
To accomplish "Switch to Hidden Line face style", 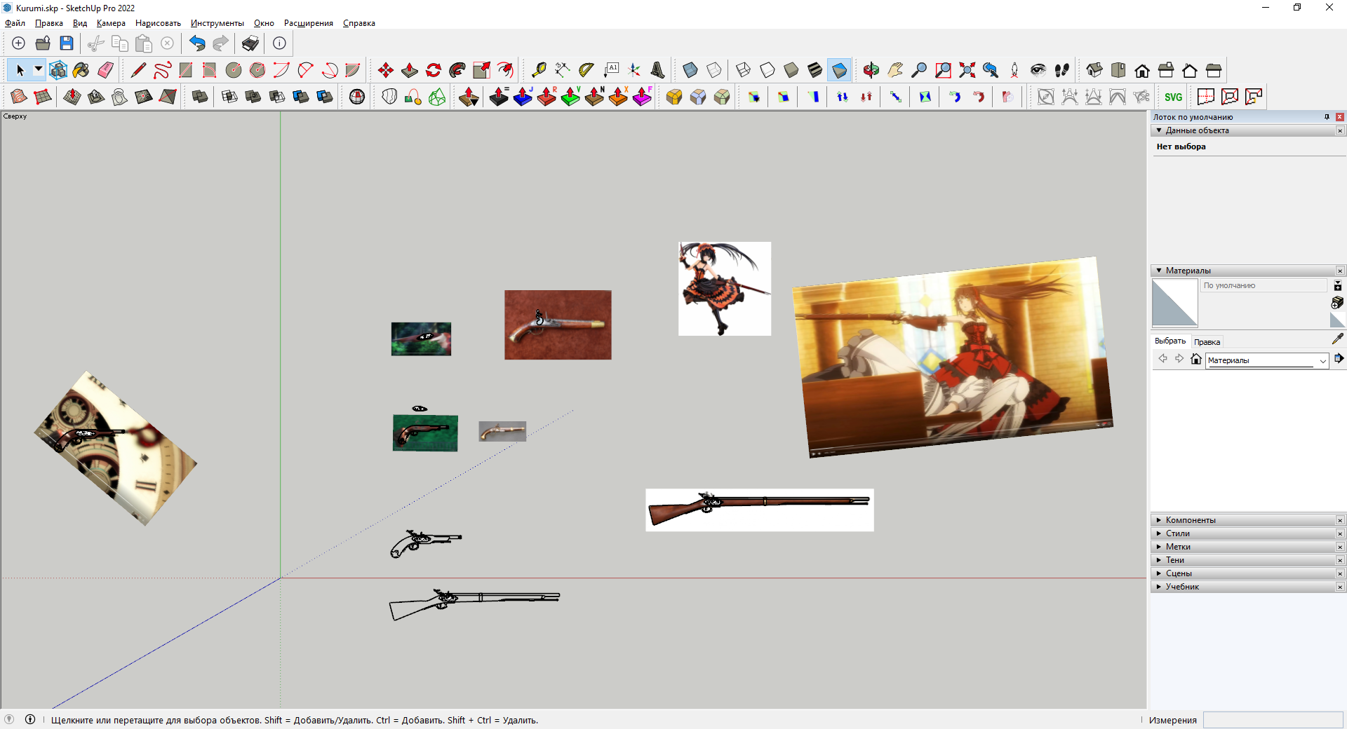I will [768, 70].
